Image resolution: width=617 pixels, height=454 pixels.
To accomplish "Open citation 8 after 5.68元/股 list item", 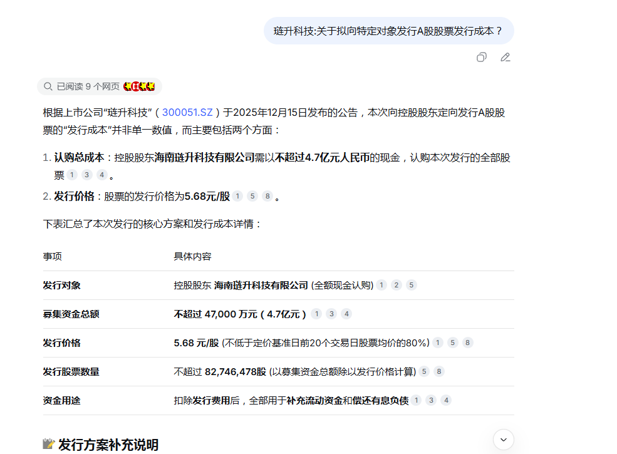I will click(x=267, y=196).
